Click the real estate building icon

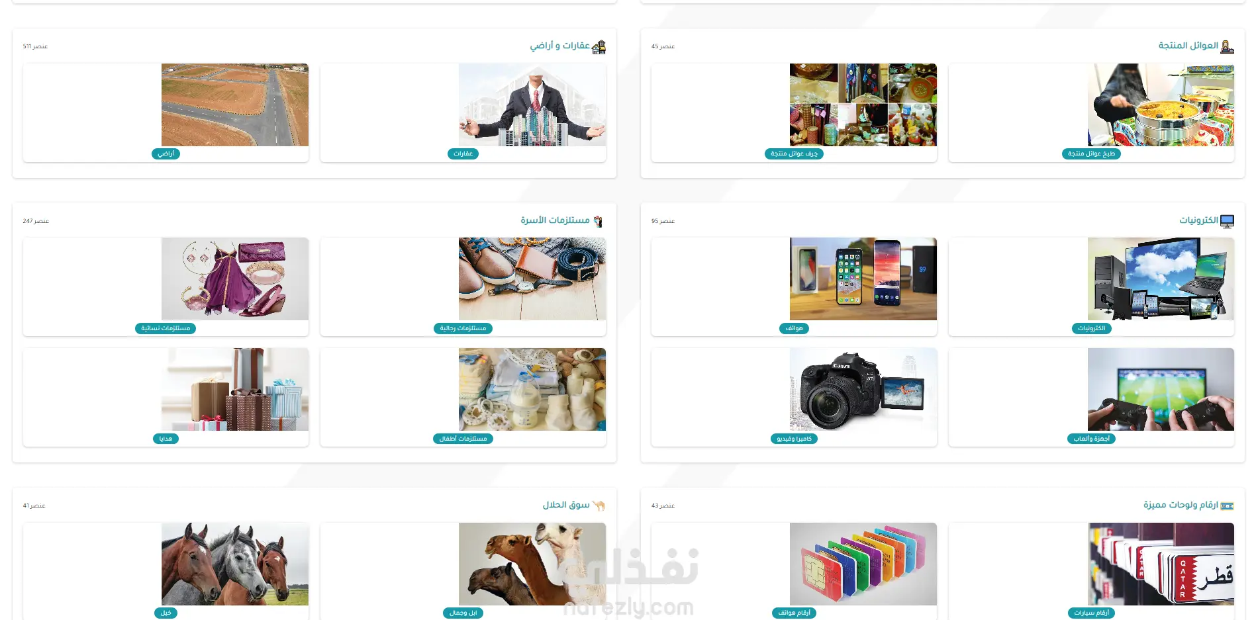(599, 46)
